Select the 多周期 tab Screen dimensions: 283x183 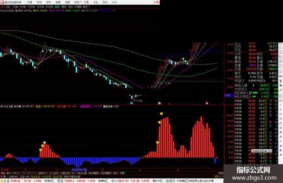[x=78, y=7]
